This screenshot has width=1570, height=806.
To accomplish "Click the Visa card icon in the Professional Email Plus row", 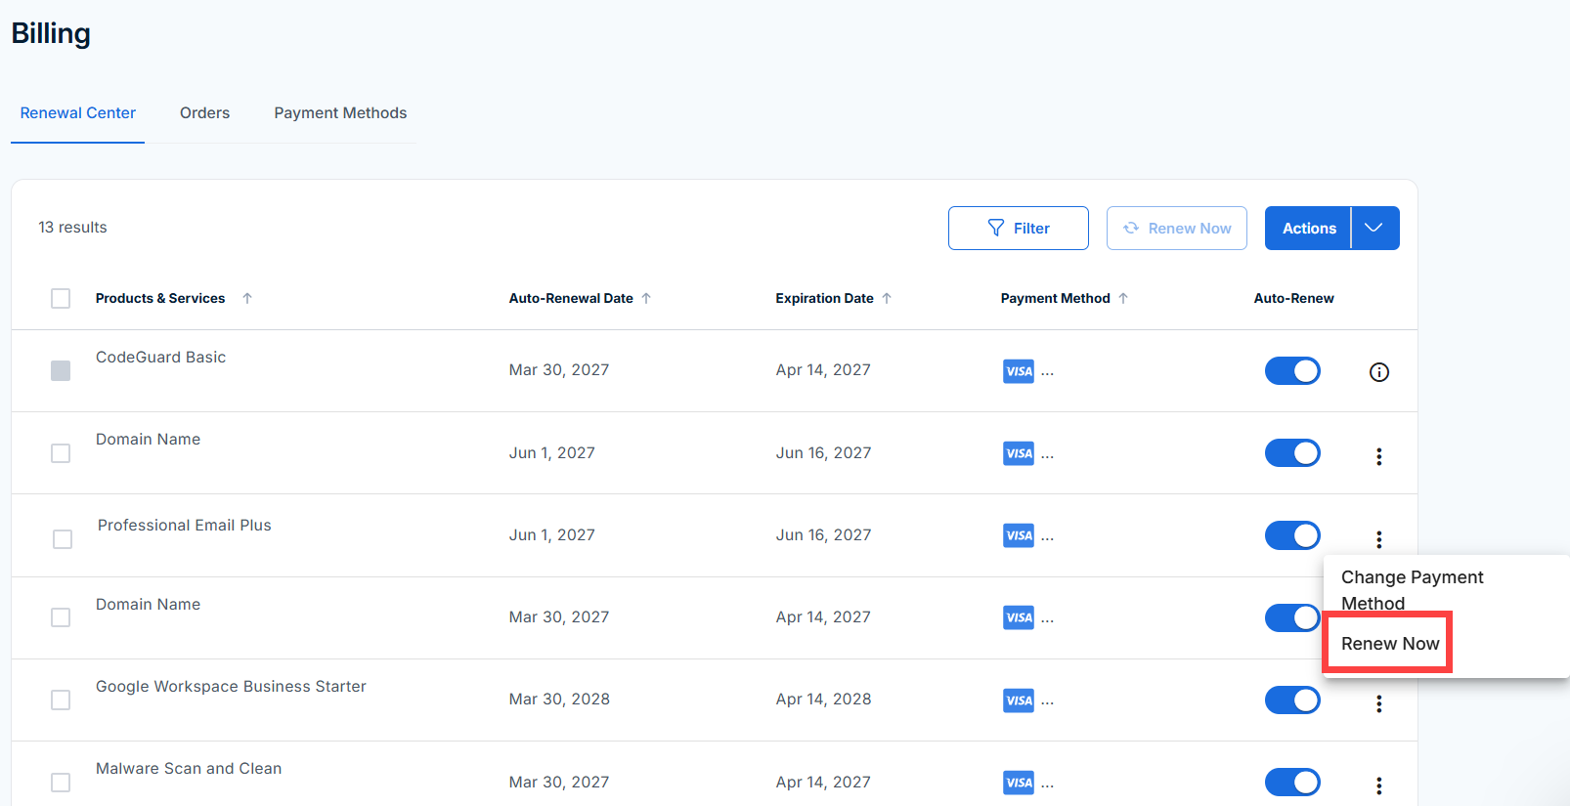I will (1019, 535).
